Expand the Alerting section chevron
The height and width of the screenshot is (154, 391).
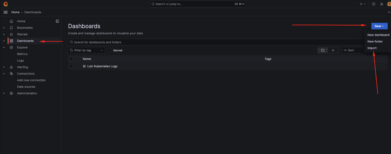tap(4, 67)
